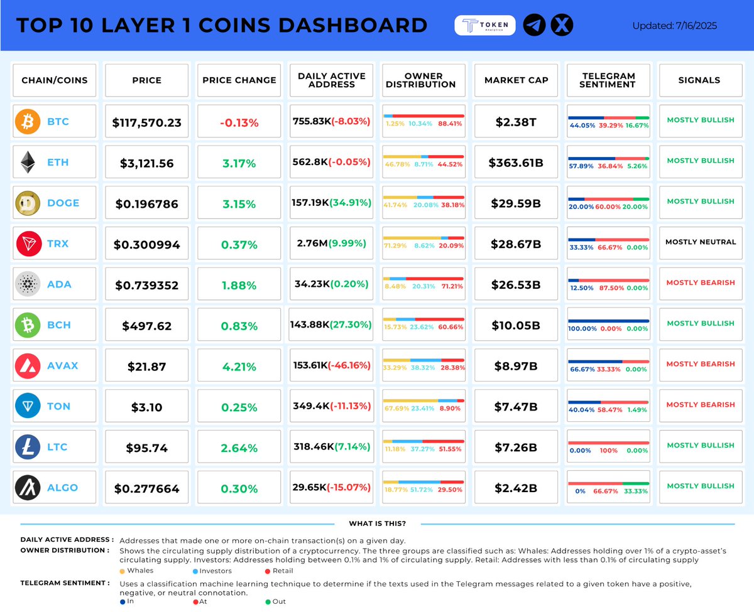Click the Algorand ALGO coin logo
Viewport: 754px width, 612px height.
click(27, 488)
